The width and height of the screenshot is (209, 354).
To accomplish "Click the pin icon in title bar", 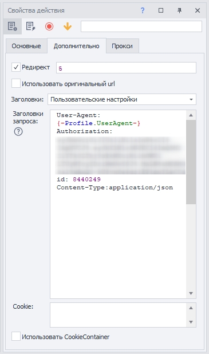I will click(179, 10).
